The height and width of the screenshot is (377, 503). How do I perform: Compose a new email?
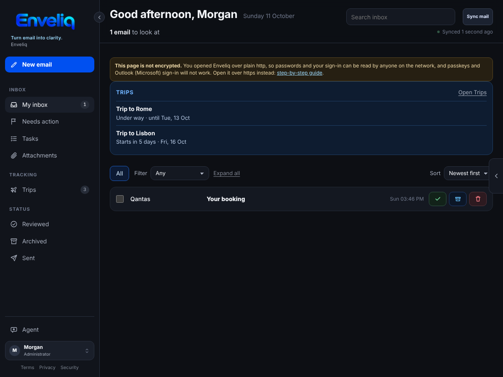click(x=49, y=65)
